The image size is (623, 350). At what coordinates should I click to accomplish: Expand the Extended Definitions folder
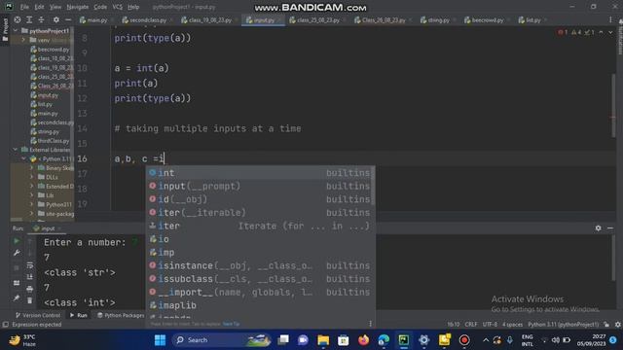[x=32, y=186]
